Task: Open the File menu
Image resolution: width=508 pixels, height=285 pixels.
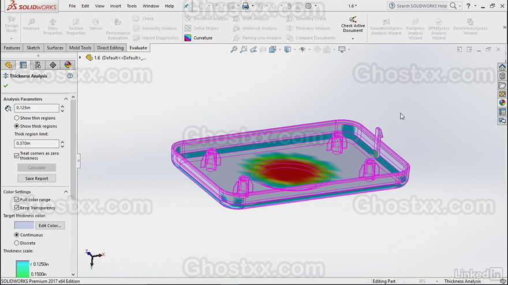Action: 72,6
